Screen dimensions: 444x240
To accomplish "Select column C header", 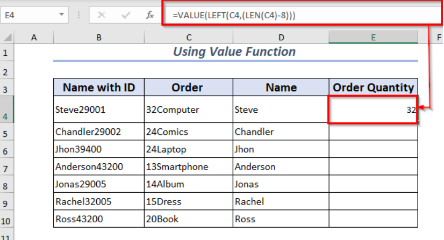I will pyautogui.click(x=188, y=37).
